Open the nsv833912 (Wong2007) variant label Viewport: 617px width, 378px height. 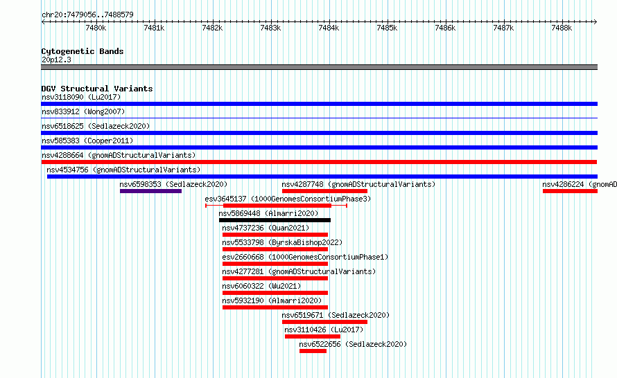point(83,111)
